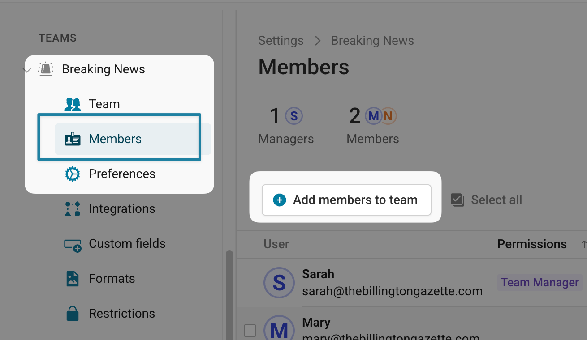Open the Team Manager permission badge

pos(540,283)
